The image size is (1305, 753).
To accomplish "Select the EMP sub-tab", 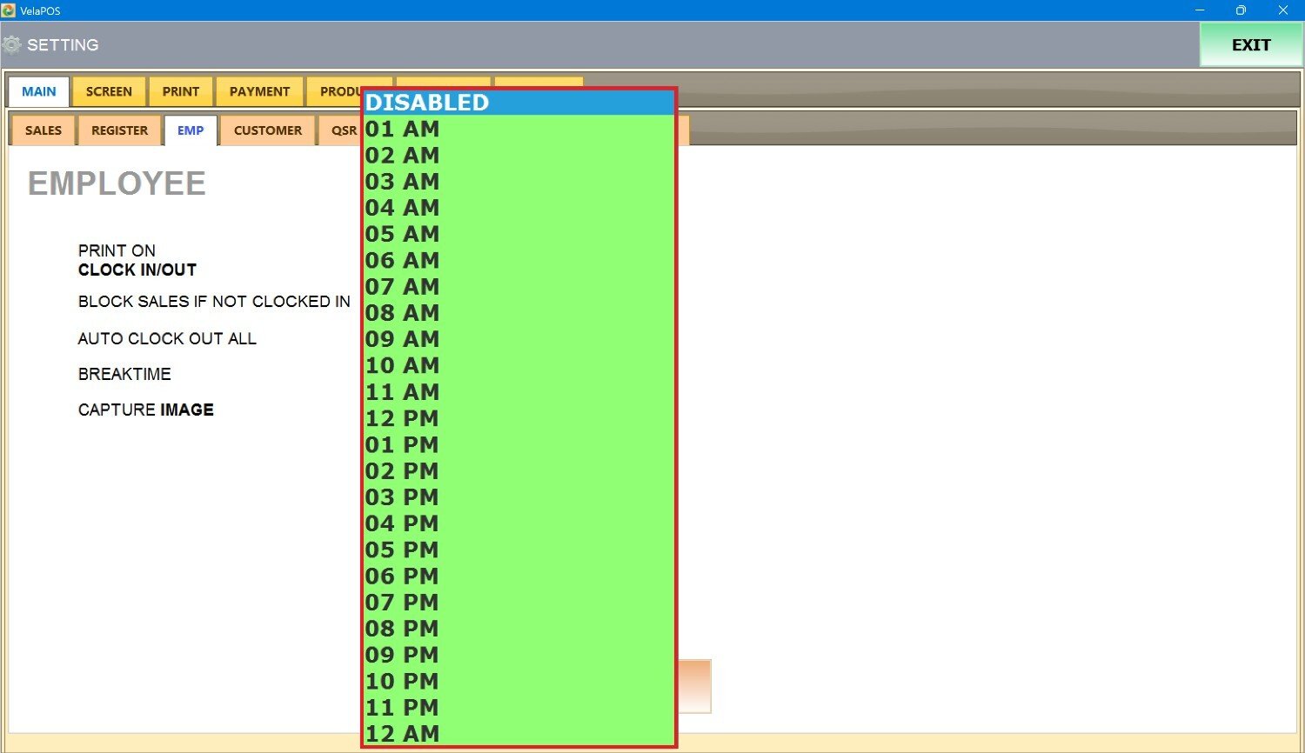I will pos(191,130).
